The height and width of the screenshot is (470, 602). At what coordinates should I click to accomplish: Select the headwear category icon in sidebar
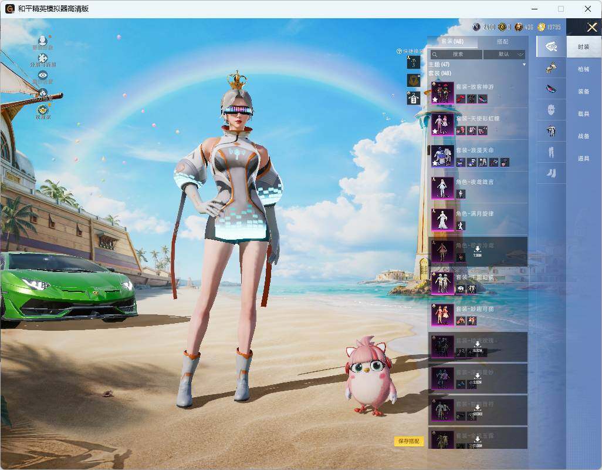coord(552,68)
